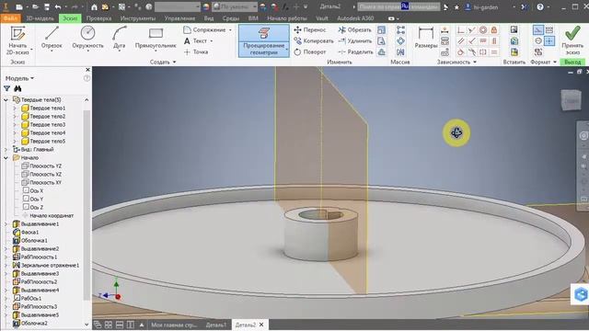589x331 pixels.
Task: Click the Перенос move tool
Action: point(309,29)
